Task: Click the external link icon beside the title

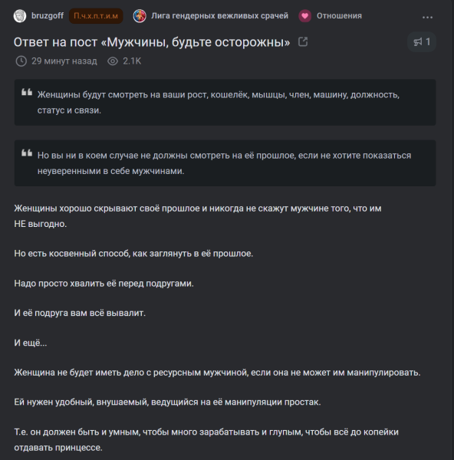Action: pos(303,41)
